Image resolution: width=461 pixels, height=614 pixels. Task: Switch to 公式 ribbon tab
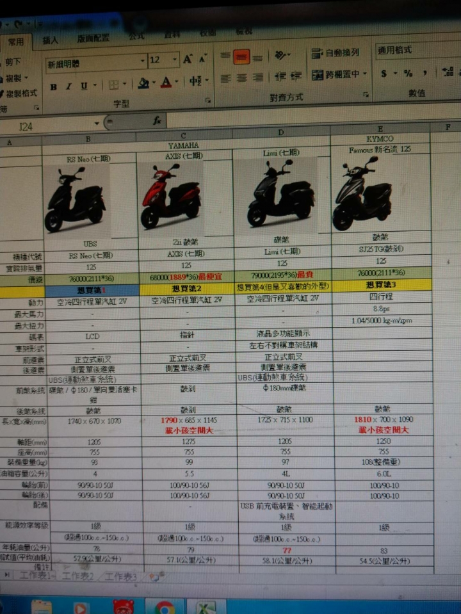tap(136, 36)
